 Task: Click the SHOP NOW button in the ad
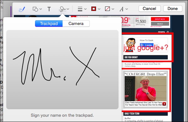coord(160,19)
